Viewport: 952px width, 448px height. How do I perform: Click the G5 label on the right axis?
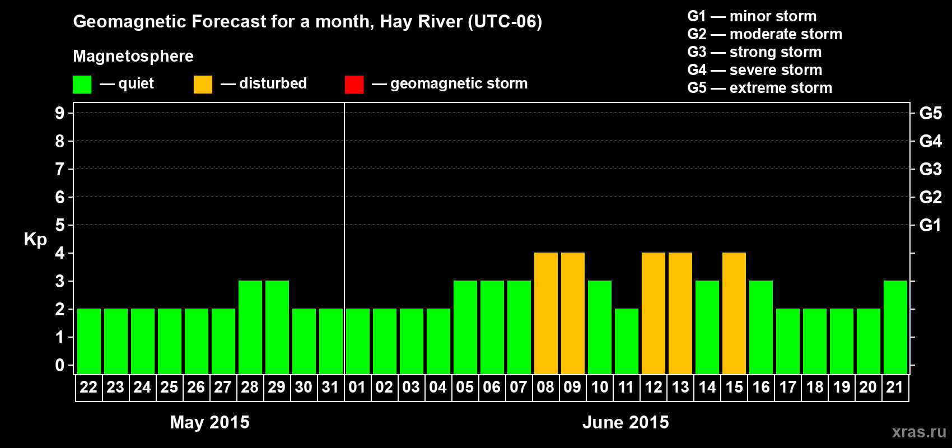(x=931, y=113)
